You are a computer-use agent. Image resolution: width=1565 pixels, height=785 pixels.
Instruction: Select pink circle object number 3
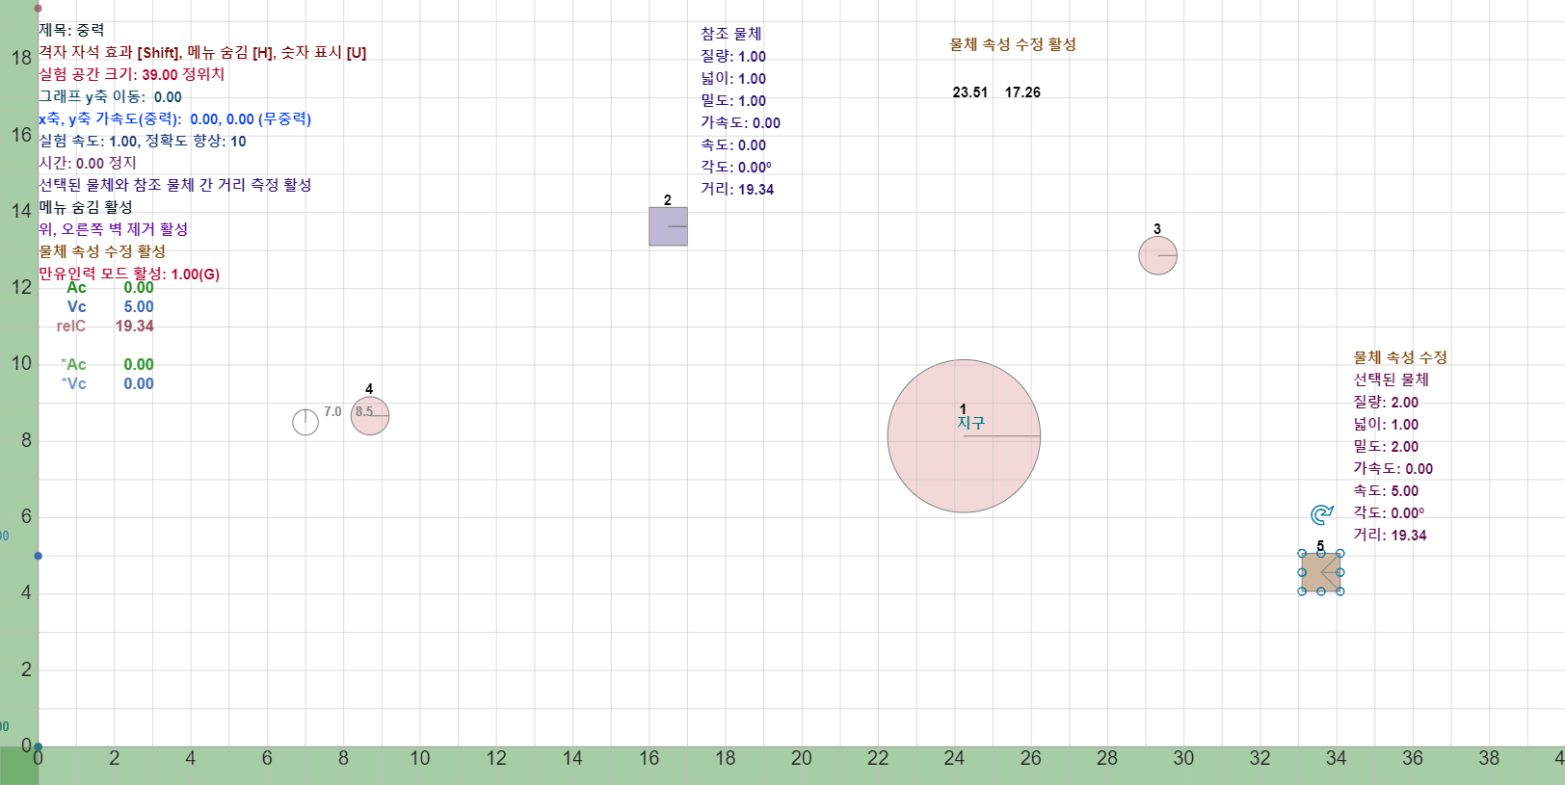1157,255
